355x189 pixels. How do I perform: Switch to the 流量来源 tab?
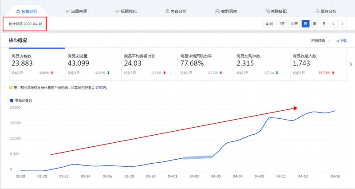76,11
